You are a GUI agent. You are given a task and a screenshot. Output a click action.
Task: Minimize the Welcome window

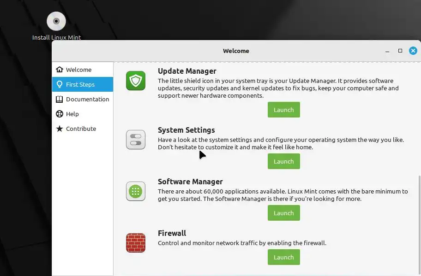(387, 51)
